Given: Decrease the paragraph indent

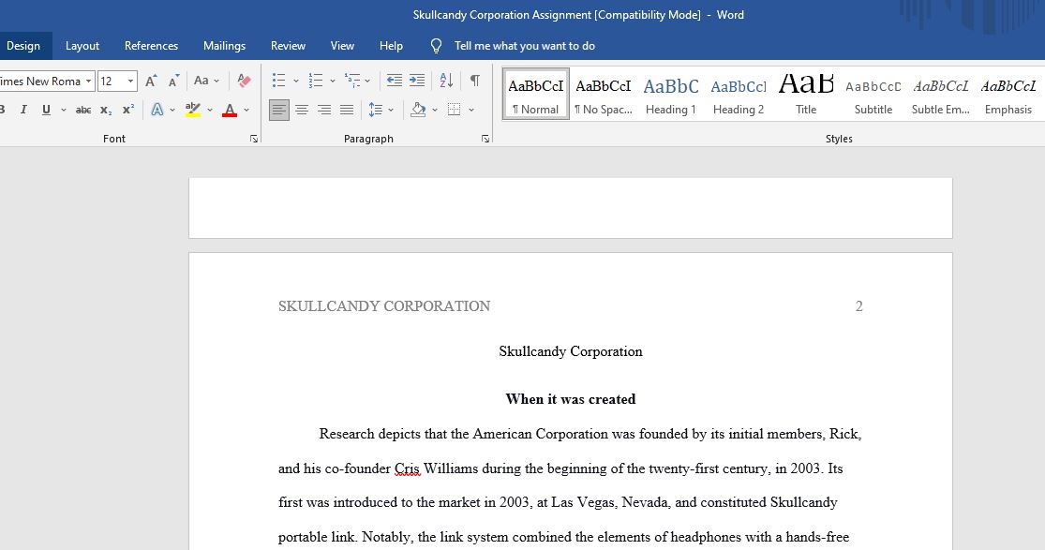Looking at the screenshot, I should pyautogui.click(x=395, y=81).
